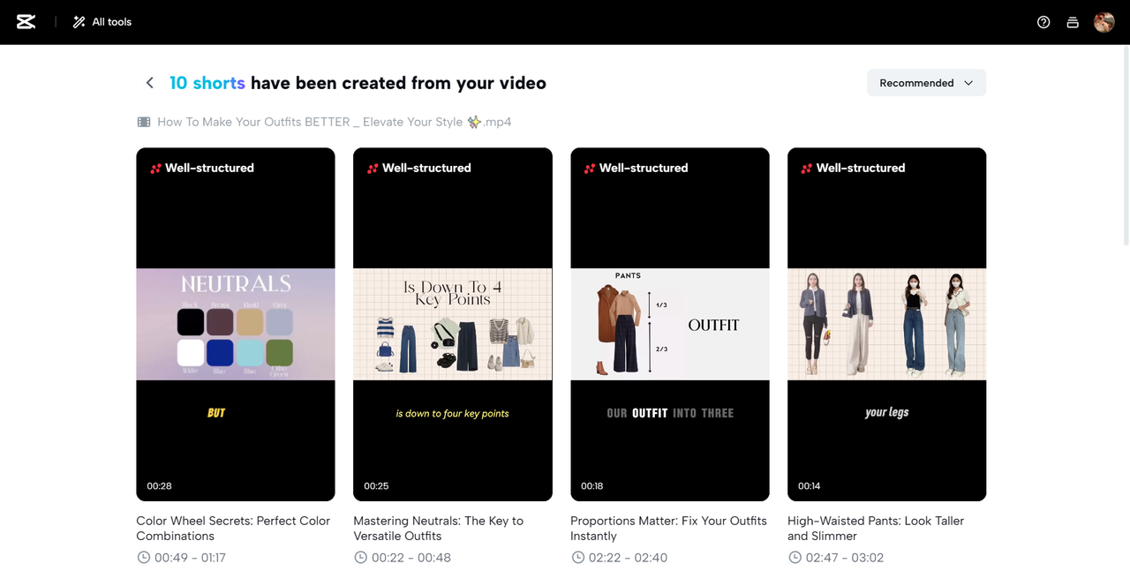Click the video file icon beside filename
1130x586 pixels.
144,122
